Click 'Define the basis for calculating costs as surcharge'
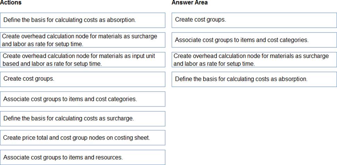This screenshot has height=165, width=337. (x=83, y=118)
